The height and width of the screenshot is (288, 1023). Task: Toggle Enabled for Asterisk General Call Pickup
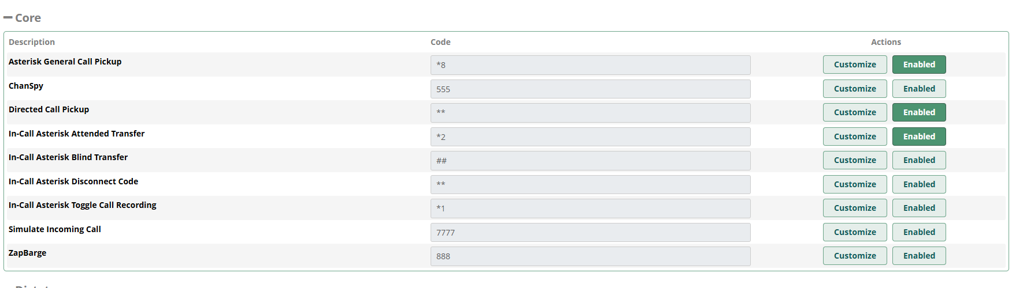click(918, 65)
